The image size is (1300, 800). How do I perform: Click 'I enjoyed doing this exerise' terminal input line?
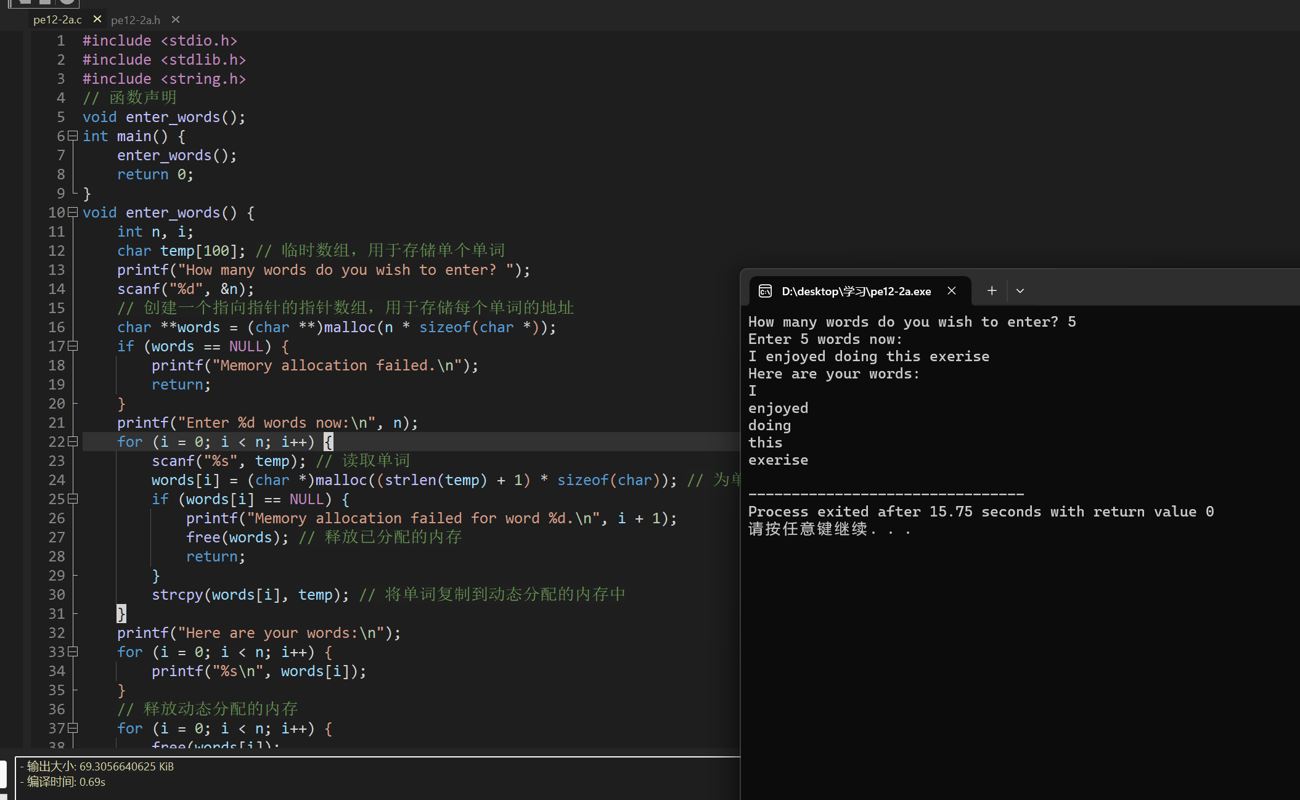click(x=869, y=357)
